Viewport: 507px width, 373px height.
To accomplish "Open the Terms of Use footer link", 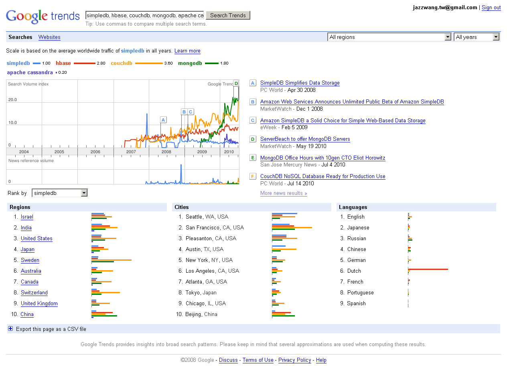I will click(258, 360).
